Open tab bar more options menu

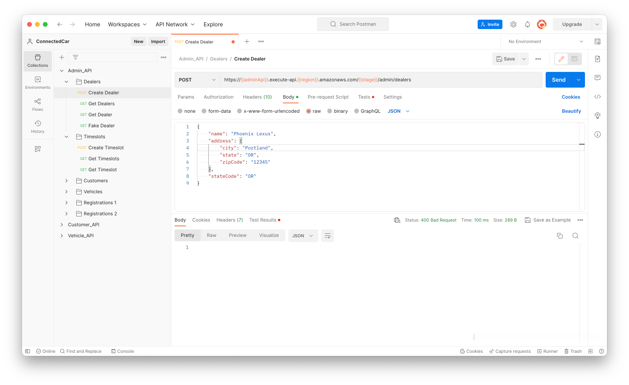(x=261, y=42)
